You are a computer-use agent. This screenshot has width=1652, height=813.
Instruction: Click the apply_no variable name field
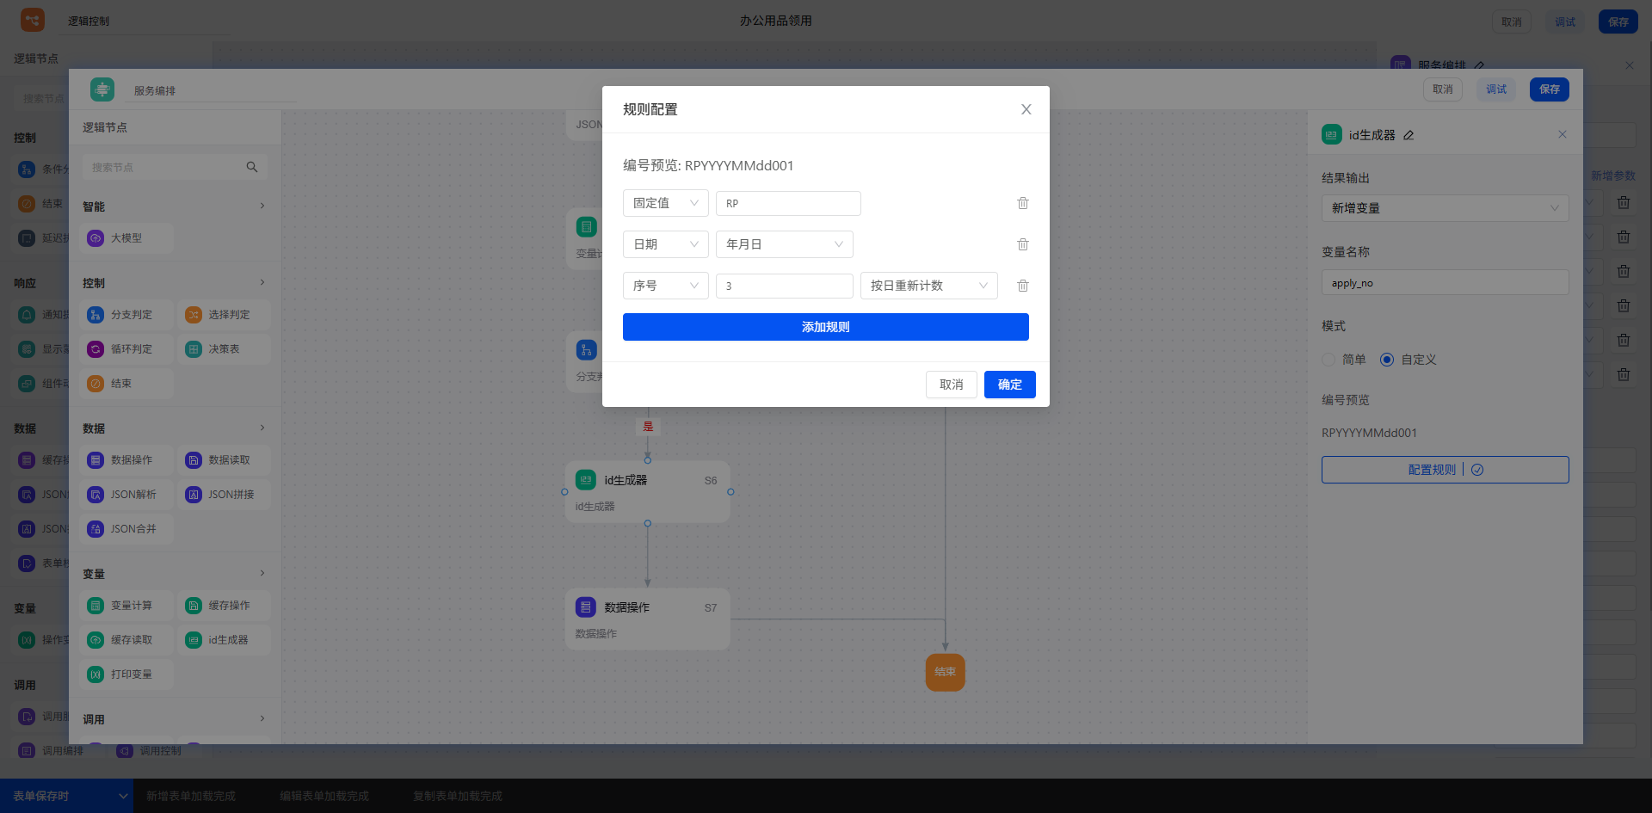pos(1445,282)
